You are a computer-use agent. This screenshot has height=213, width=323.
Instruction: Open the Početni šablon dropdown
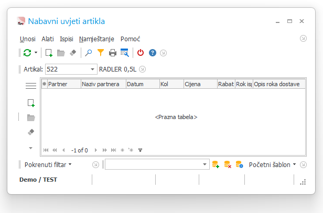[272, 164]
